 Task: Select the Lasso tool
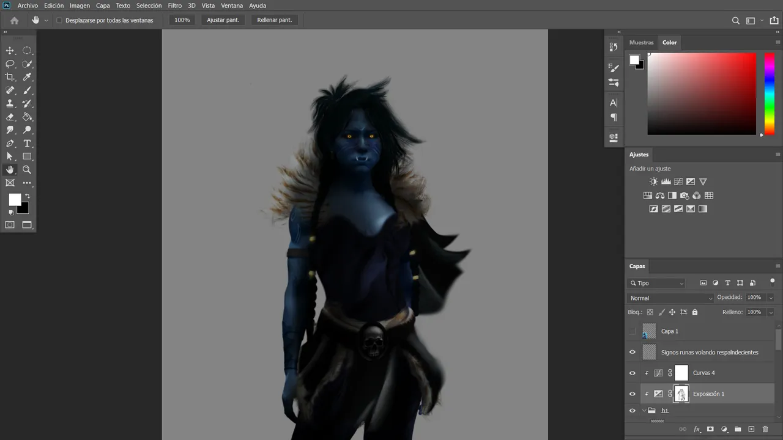10,64
